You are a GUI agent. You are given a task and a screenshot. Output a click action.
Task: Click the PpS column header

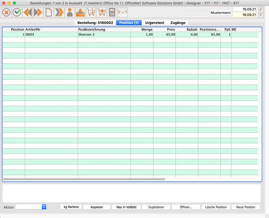226,29
